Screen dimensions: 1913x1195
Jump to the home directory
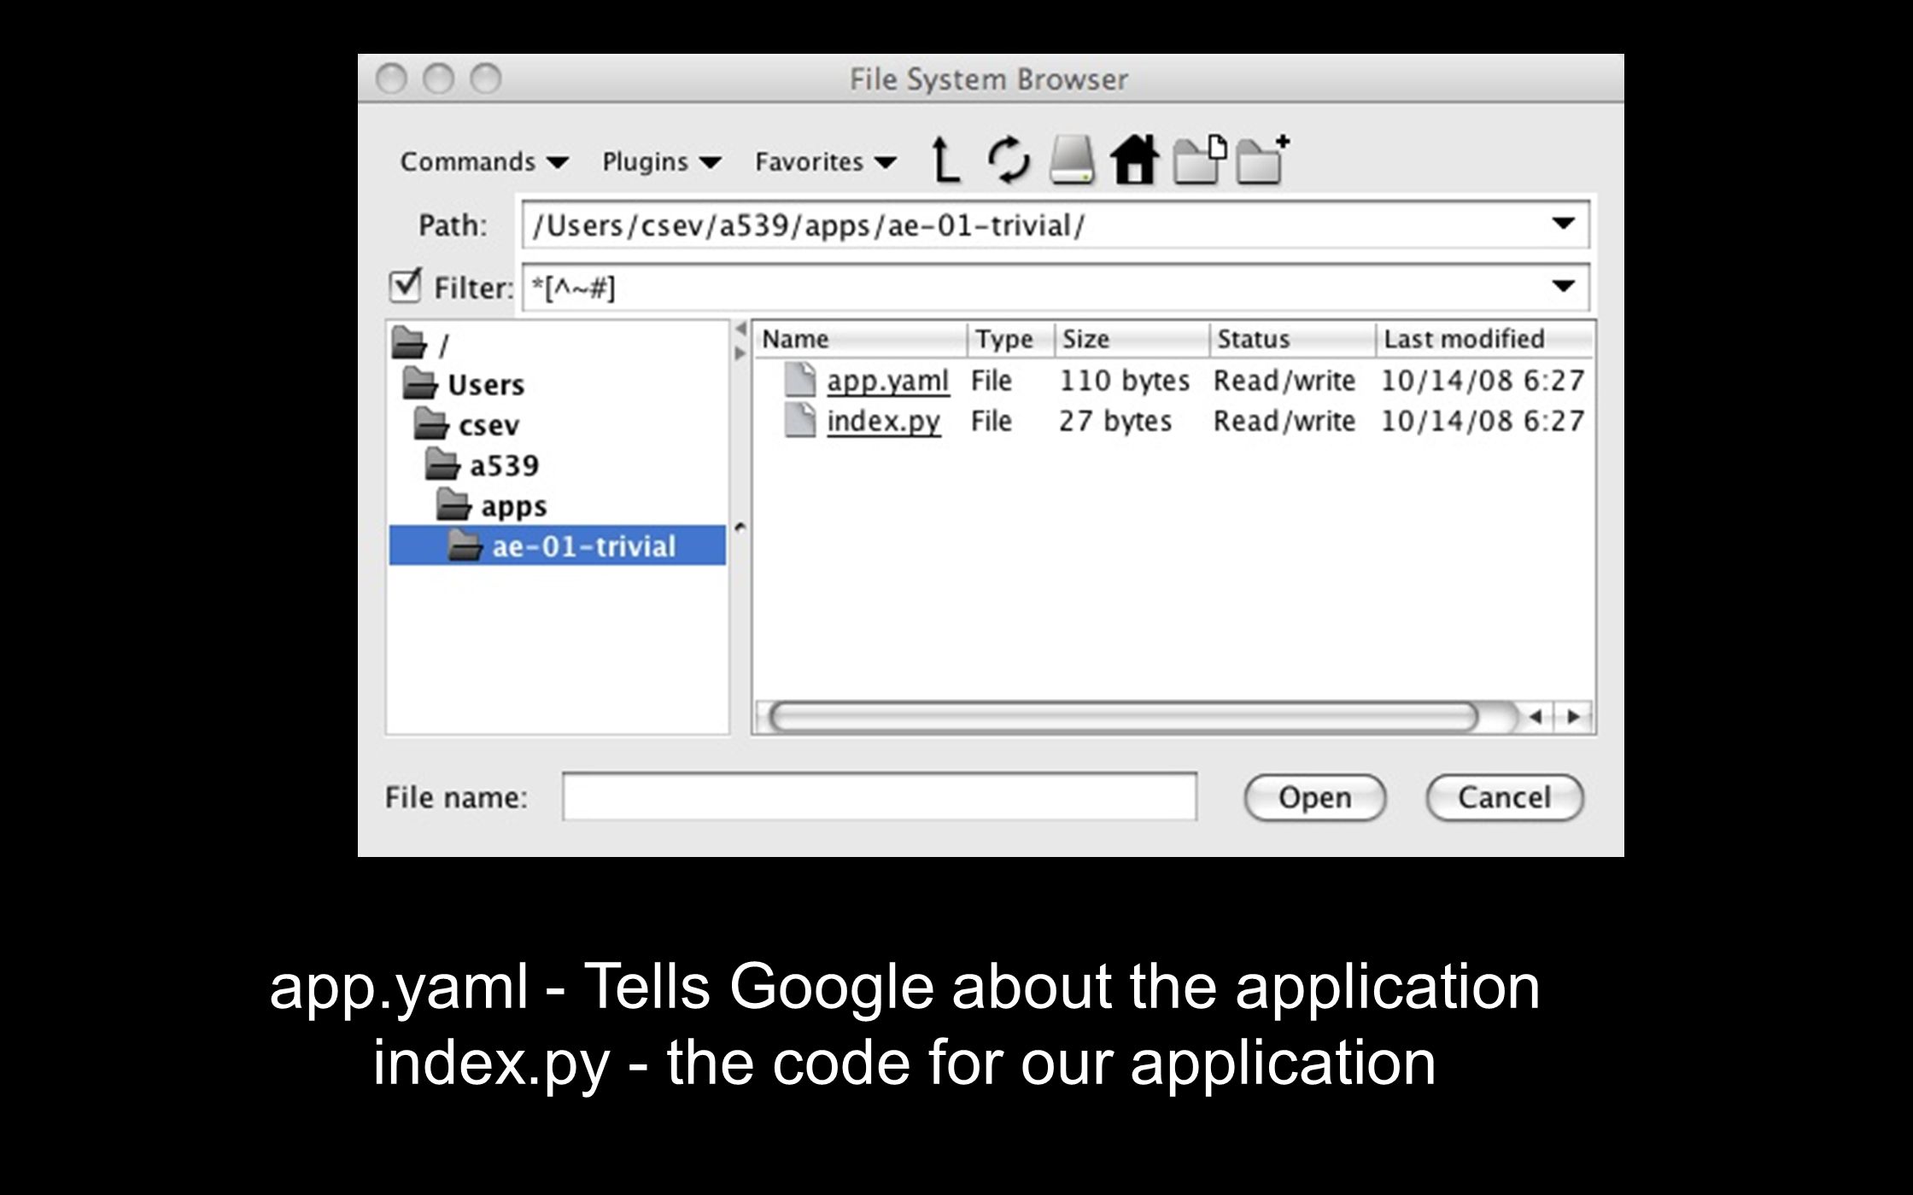click(x=1135, y=160)
